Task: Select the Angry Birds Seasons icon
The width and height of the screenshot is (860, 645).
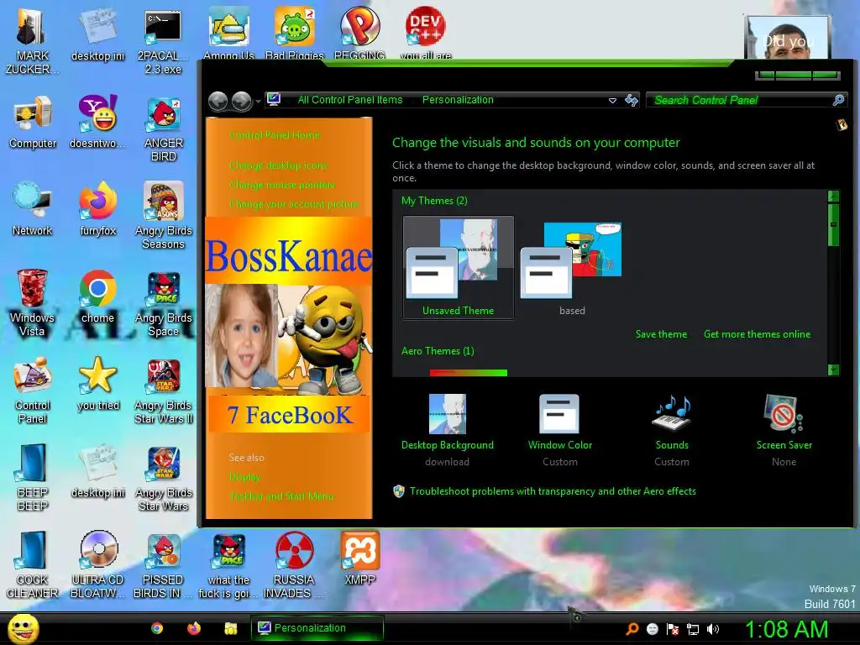Action: point(164,216)
